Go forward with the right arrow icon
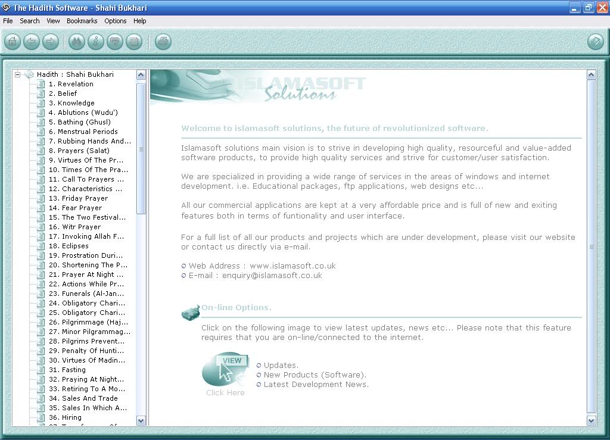The width and height of the screenshot is (610, 440). [51, 41]
